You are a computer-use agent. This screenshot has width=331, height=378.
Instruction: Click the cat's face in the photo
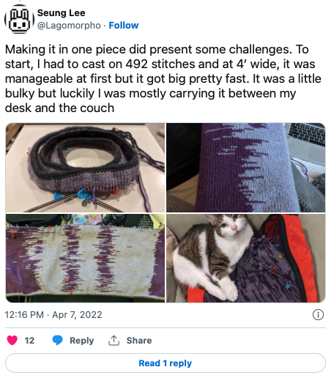pos(228,225)
